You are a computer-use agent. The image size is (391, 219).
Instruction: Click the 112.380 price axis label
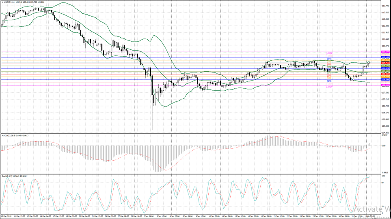pos(385,26)
